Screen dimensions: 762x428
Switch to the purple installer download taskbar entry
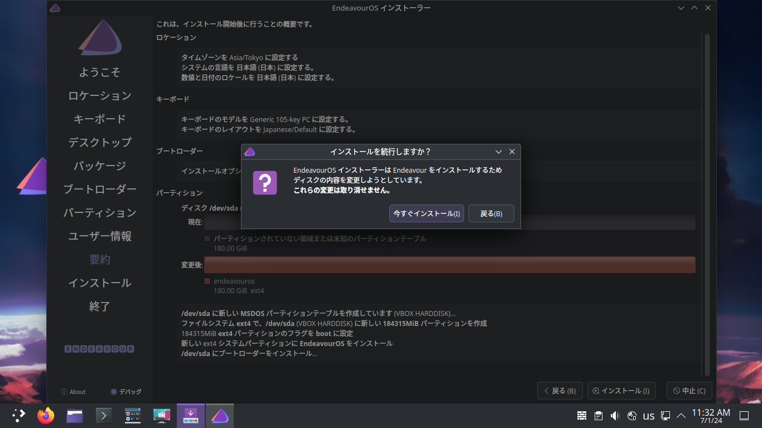pyautogui.click(x=191, y=415)
